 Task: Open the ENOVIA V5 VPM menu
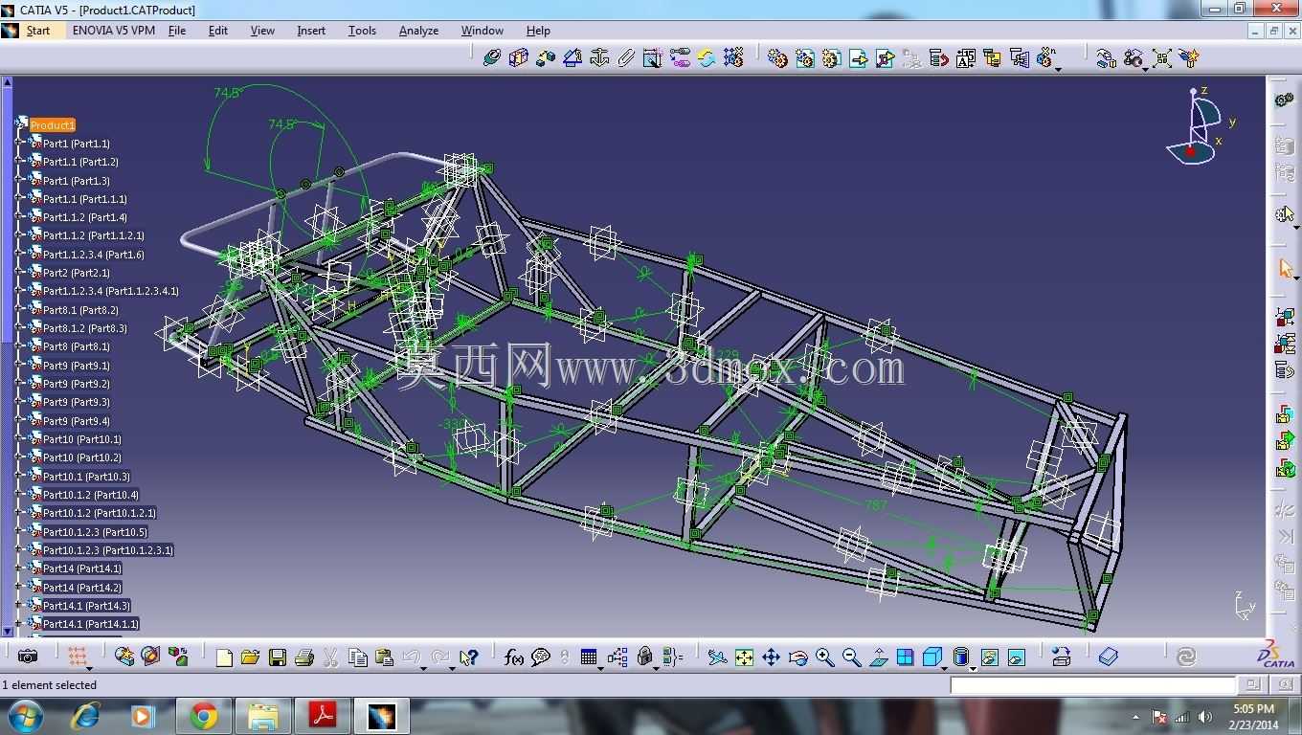click(x=113, y=31)
